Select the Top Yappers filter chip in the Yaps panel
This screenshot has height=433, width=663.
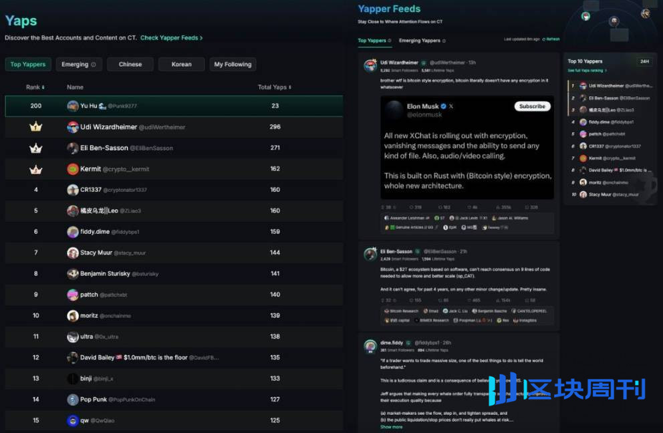[28, 64]
